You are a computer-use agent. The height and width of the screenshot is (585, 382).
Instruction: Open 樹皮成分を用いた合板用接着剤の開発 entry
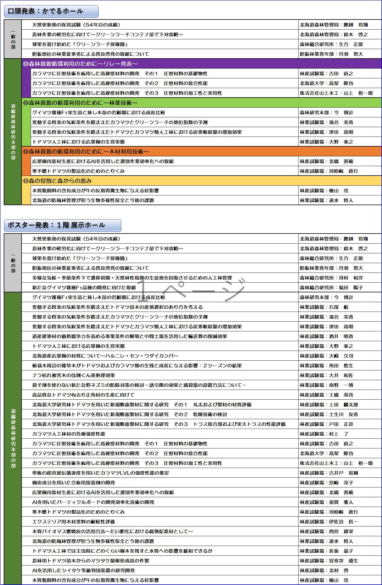[x=73, y=483]
